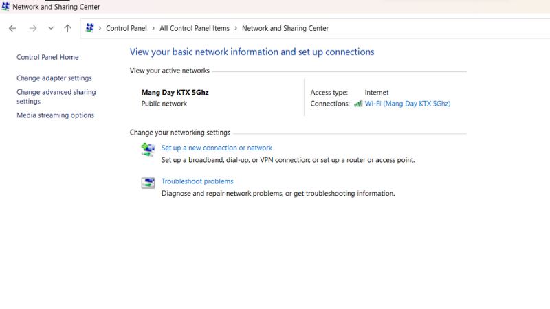Open Media streaming options

click(55, 115)
